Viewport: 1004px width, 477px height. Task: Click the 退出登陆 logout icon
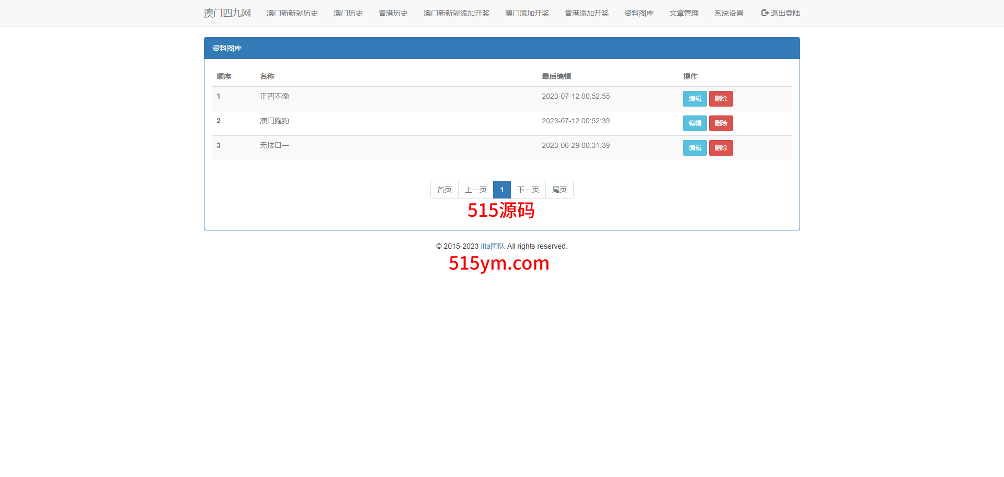pos(765,13)
